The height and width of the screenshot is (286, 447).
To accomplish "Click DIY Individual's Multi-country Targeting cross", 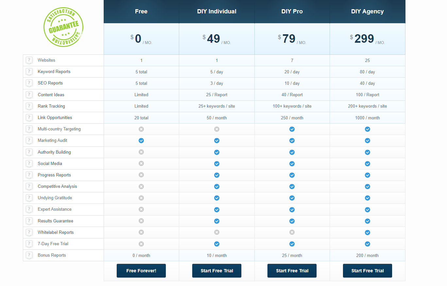I will [217, 129].
